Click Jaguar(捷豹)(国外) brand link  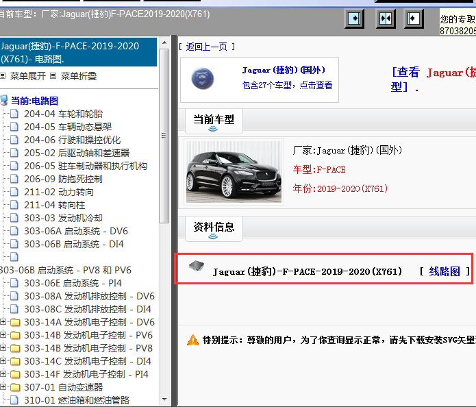point(284,70)
